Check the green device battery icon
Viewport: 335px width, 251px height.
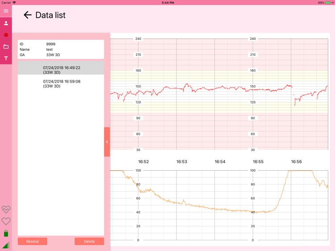point(6,233)
